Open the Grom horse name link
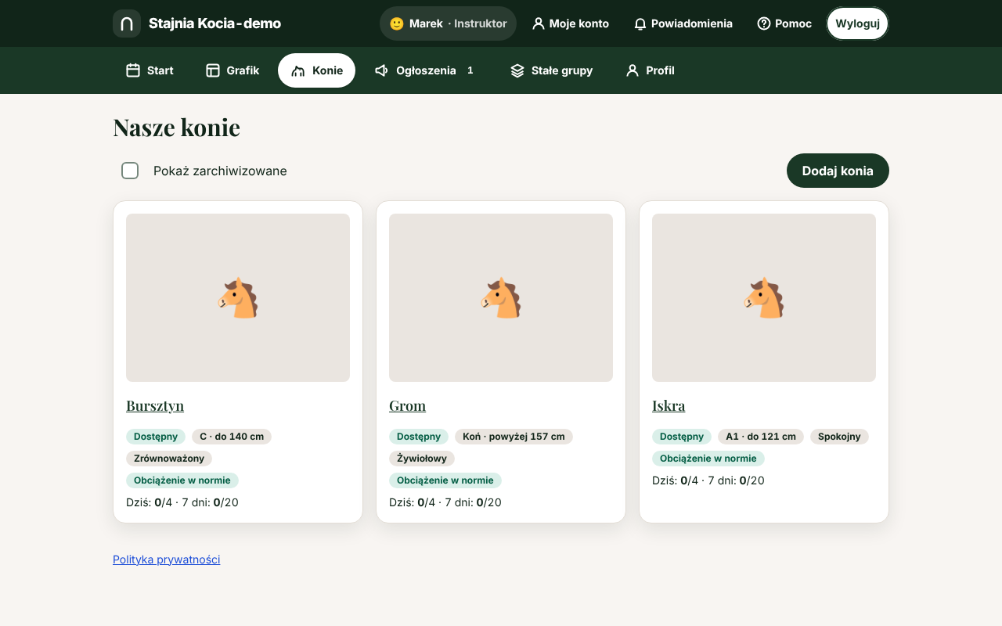 pos(407,405)
